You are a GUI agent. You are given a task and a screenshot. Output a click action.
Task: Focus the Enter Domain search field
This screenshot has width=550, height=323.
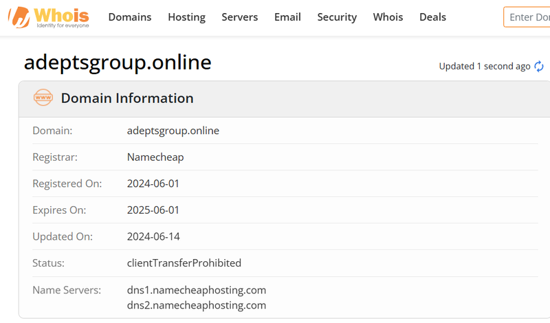point(527,16)
